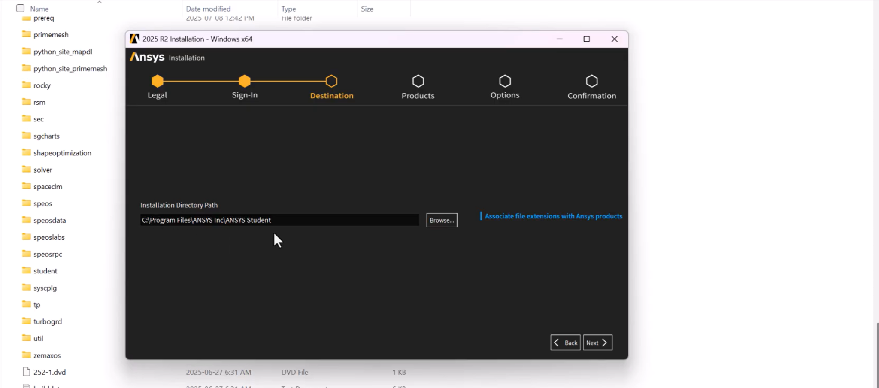Screen dimensions: 879x388
Task: Tick the select-all checkbox beside Name
Action: (20, 8)
